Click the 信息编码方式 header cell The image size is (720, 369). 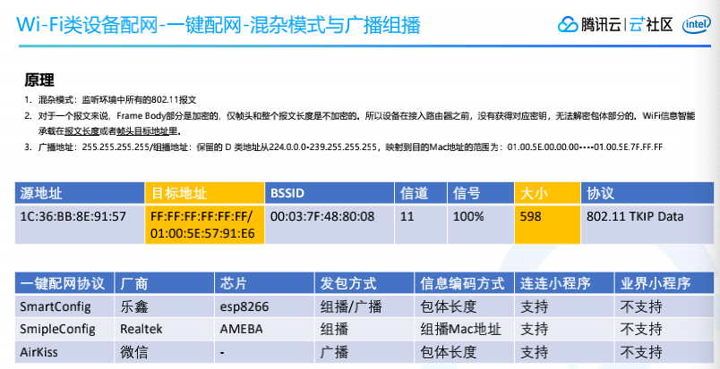click(x=464, y=283)
